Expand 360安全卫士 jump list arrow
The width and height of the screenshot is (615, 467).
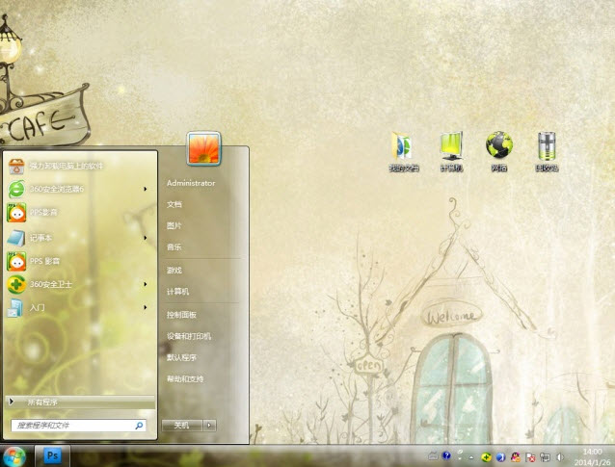[x=146, y=284]
